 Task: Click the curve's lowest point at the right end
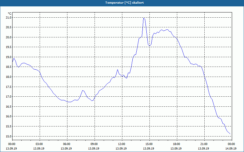[x=230, y=134]
